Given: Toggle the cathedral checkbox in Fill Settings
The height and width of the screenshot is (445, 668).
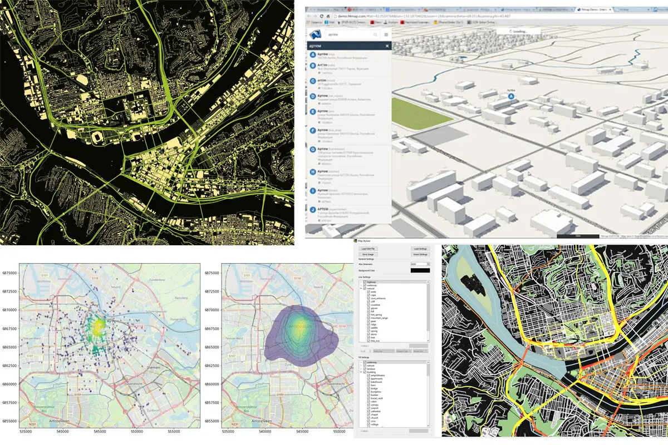Looking at the screenshot, I should 368,412.
